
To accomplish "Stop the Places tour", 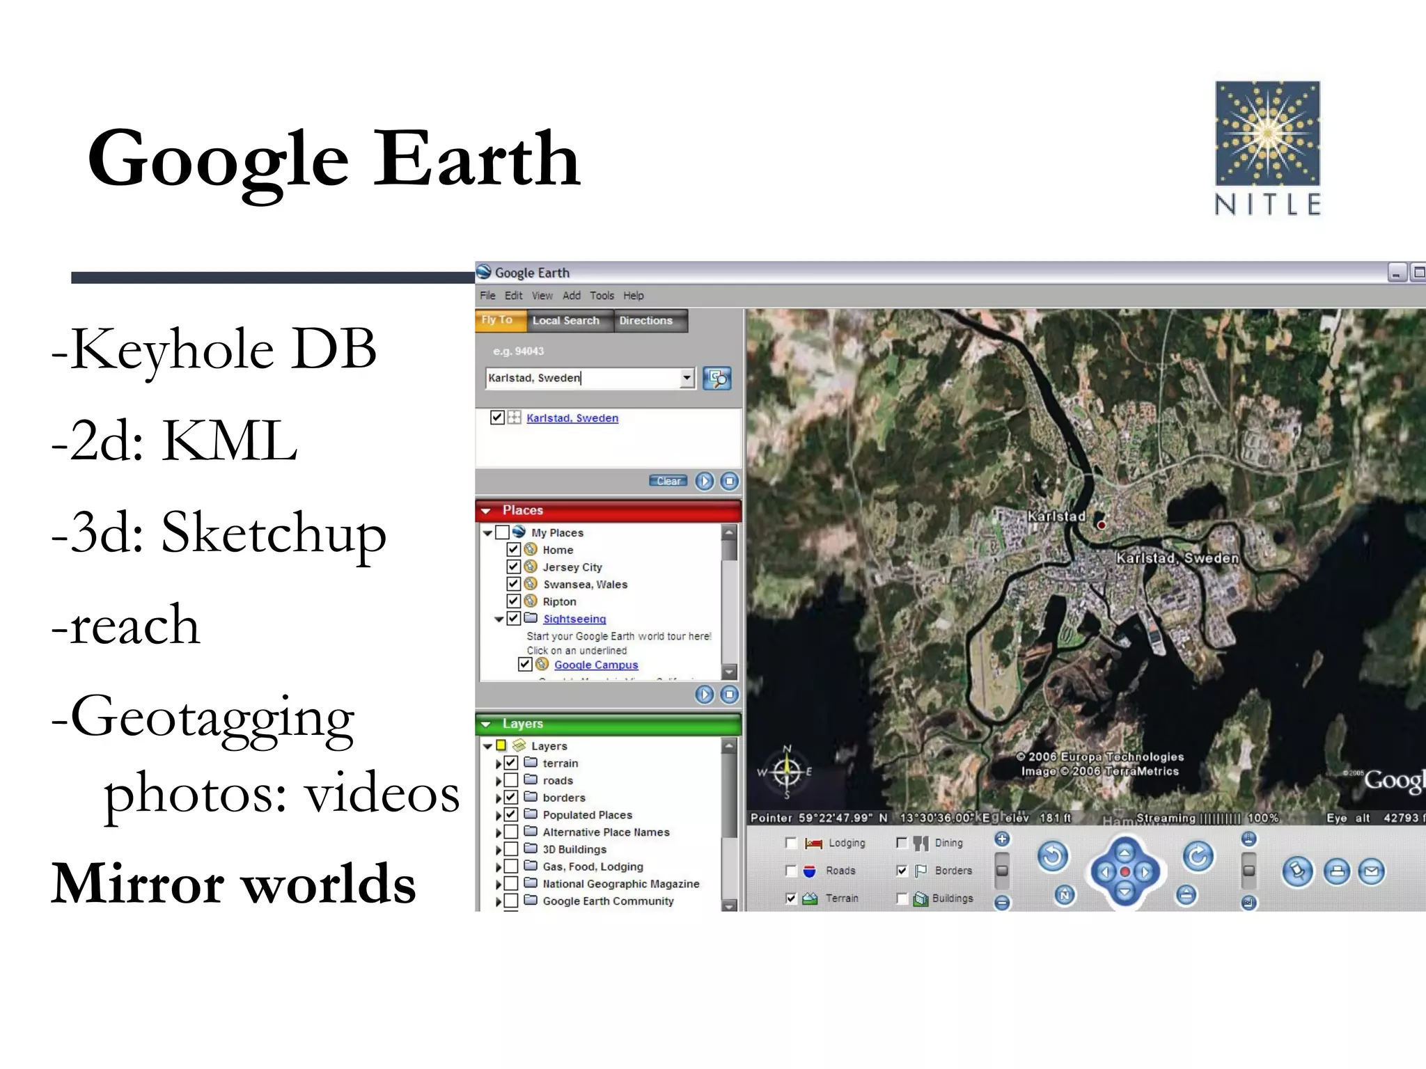I will tap(729, 694).
